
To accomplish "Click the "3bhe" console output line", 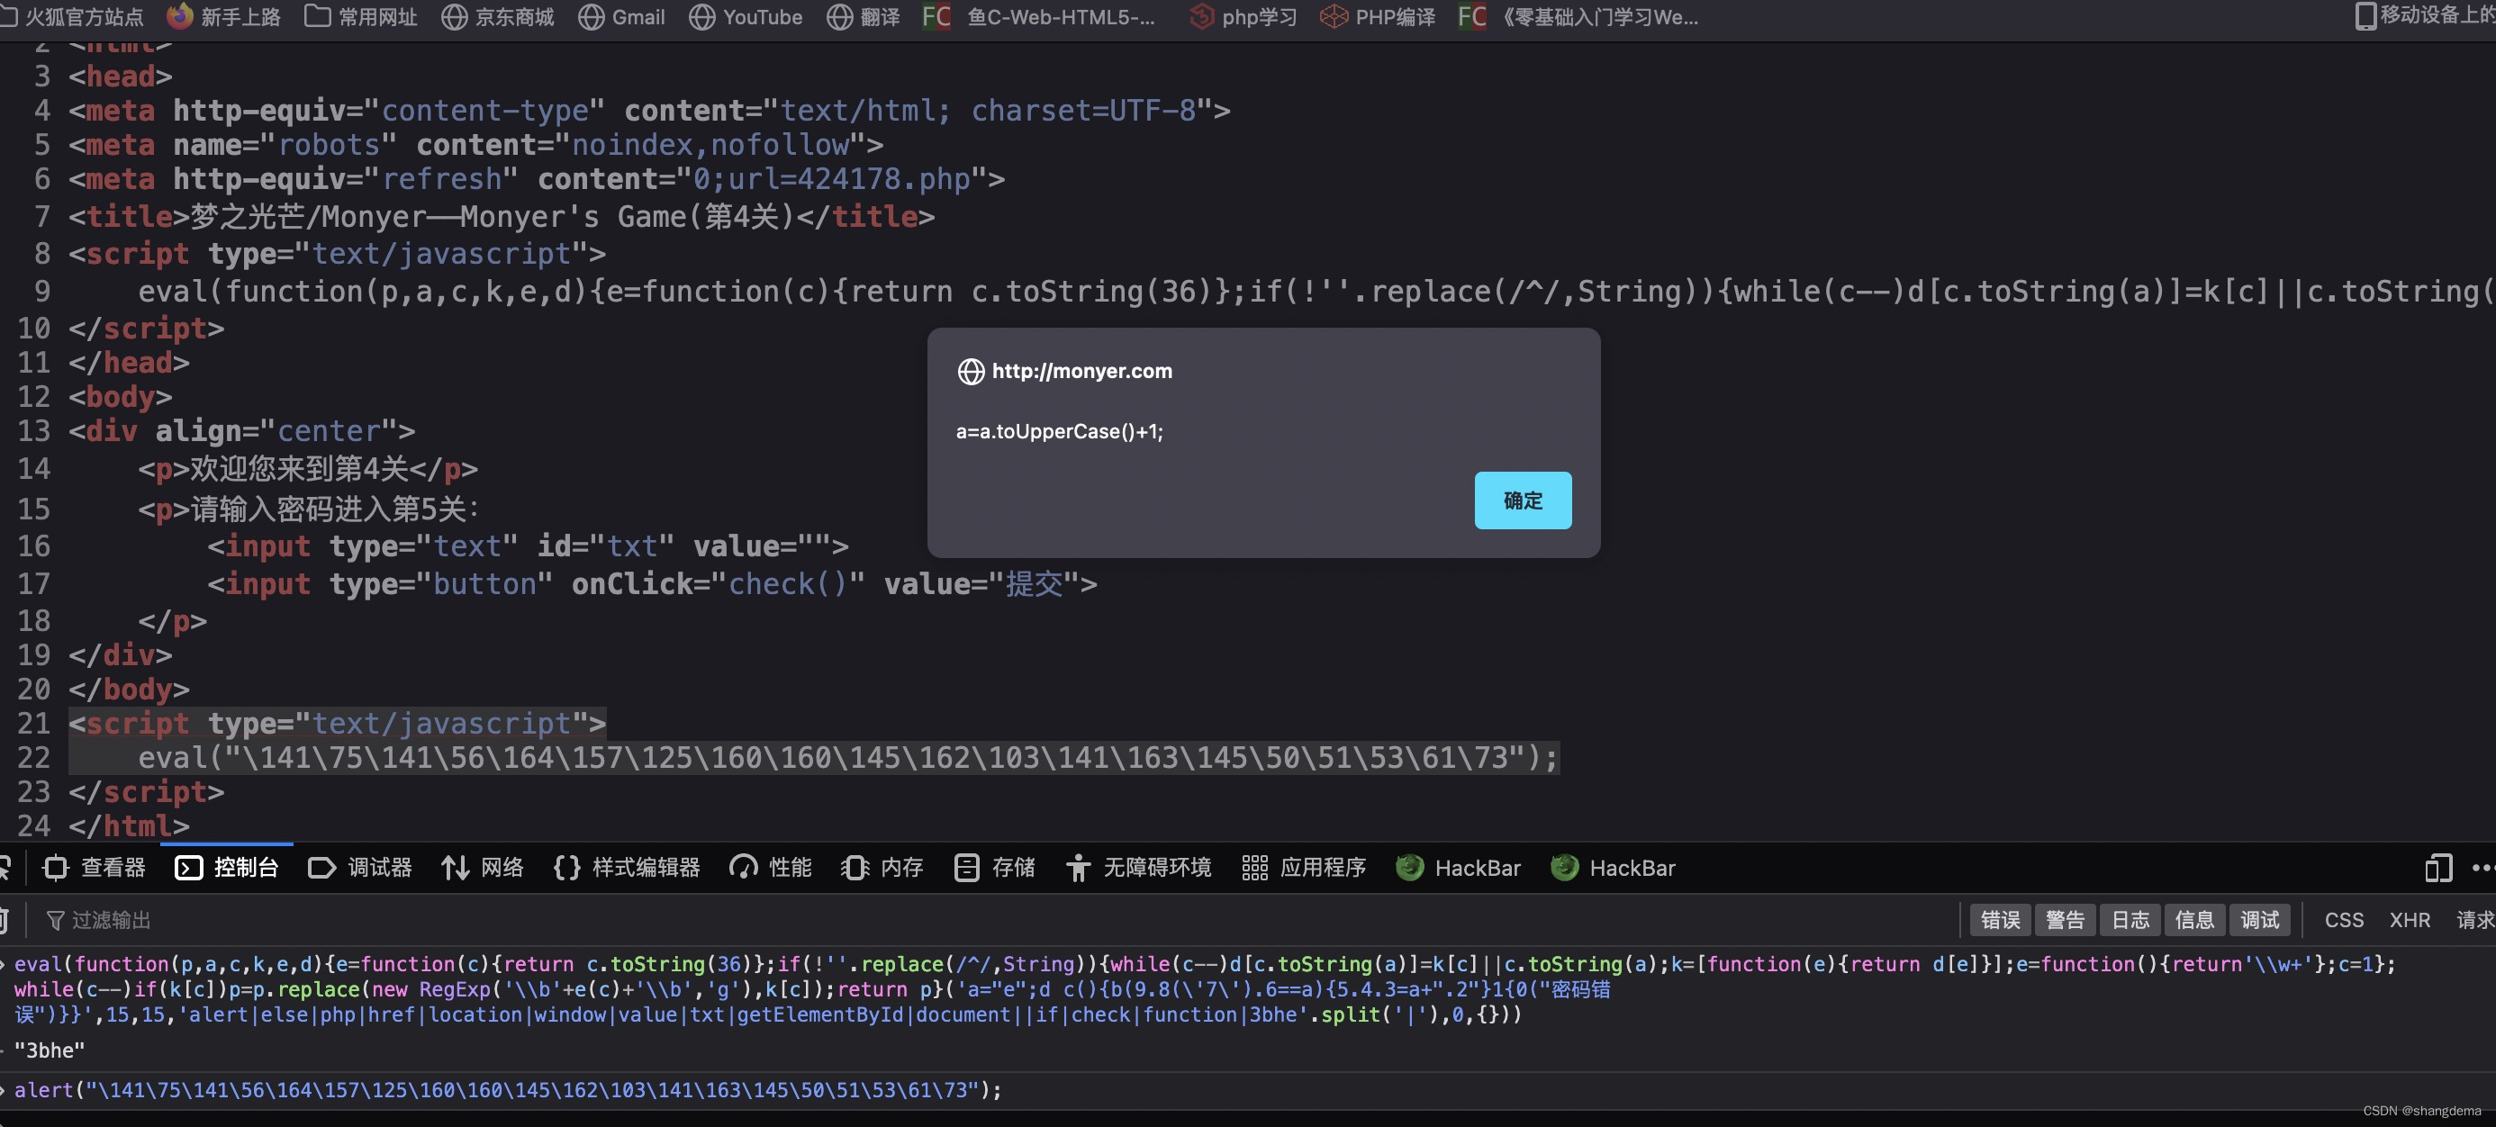I will (50, 1050).
